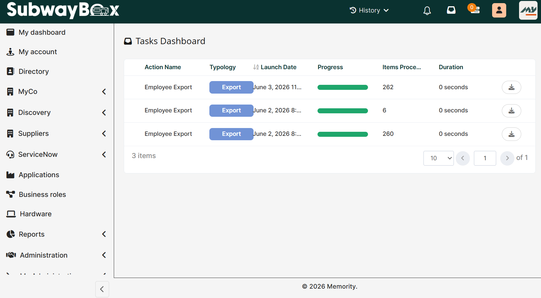541x298 pixels.
Task: Click the Discovery building icon
Action: 10,112
